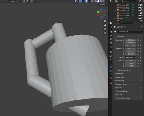
Task: Open the Scene properties tab
Action: coord(111,43)
